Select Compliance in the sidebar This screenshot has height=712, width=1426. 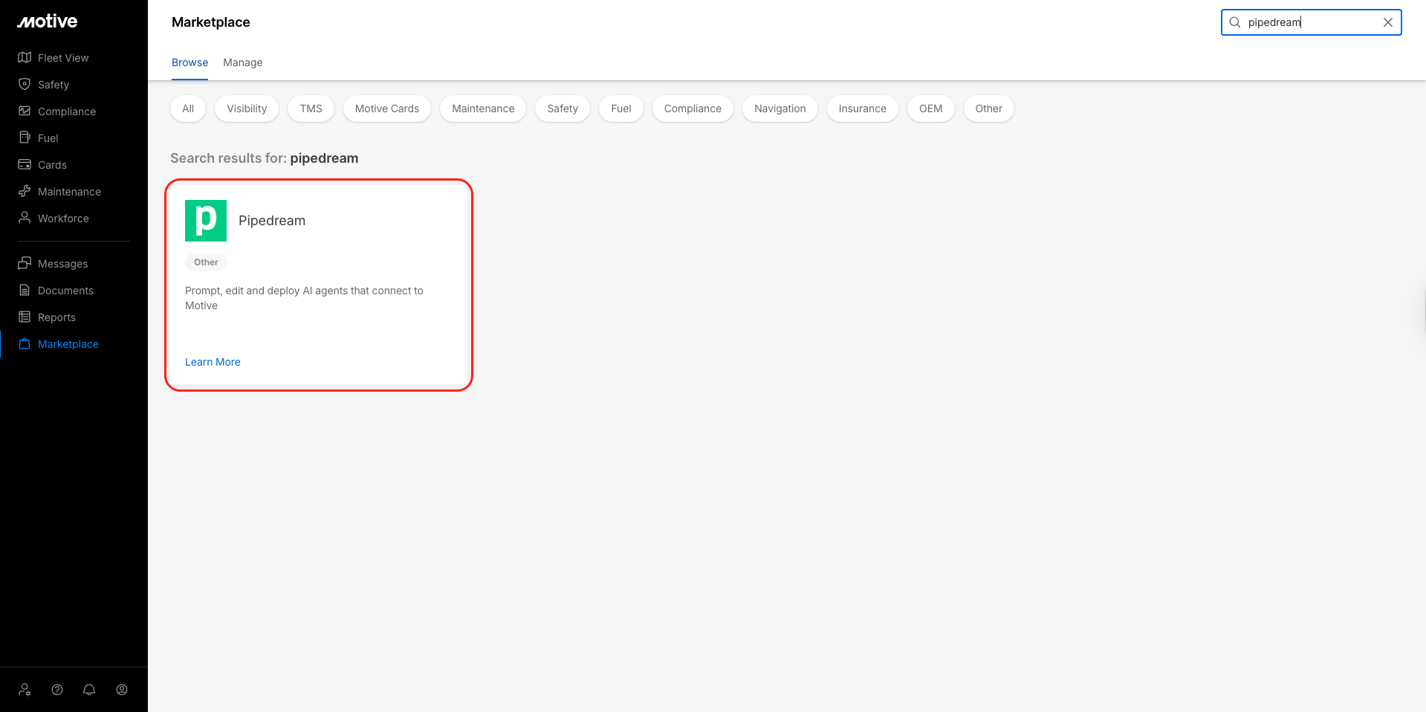click(x=66, y=111)
